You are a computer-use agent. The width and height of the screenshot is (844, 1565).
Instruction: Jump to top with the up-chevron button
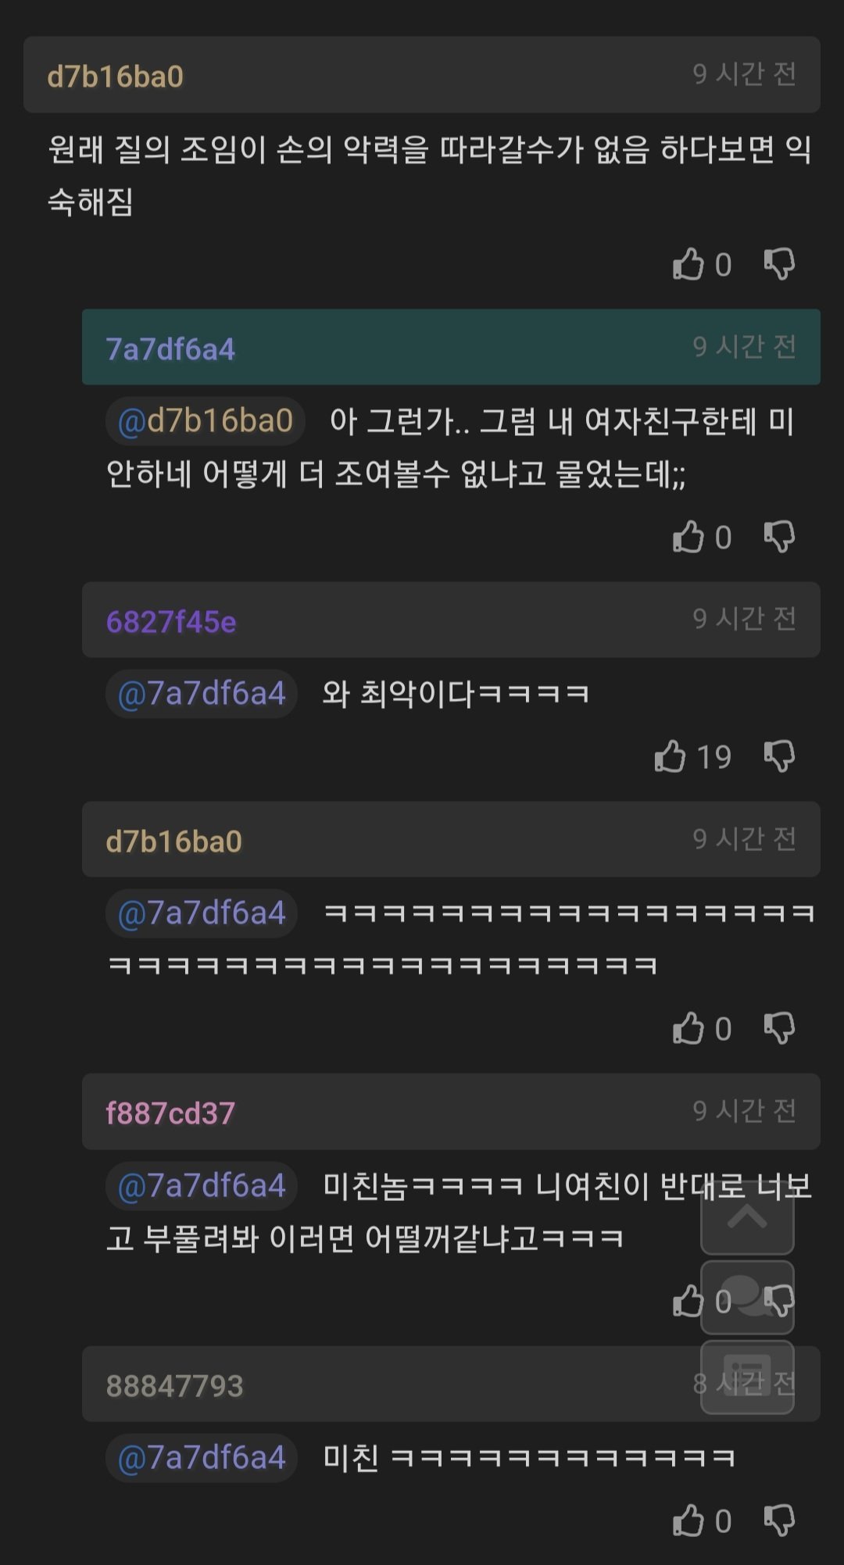pyautogui.click(x=747, y=1217)
